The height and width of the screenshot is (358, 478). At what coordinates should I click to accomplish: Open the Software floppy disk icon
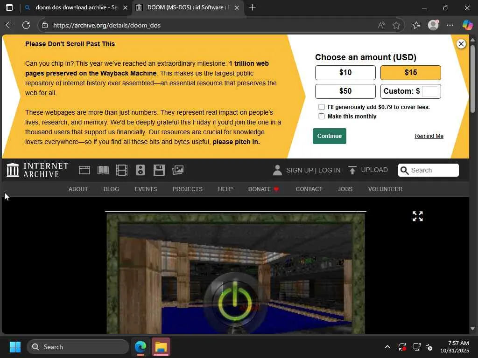pos(159,170)
